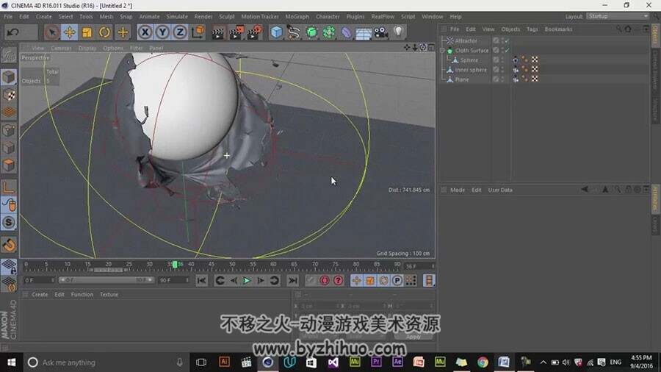Click the magnet-shaped icon in left sidebar

(9, 245)
